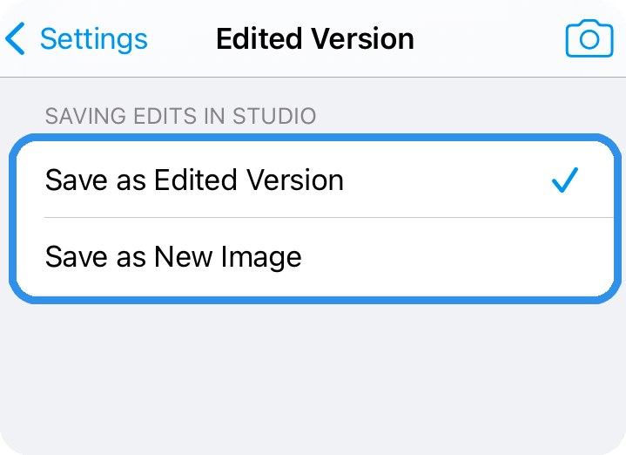The width and height of the screenshot is (626, 455).
Task: Tap the Saving Edits in Studio header
Action: coord(180,116)
